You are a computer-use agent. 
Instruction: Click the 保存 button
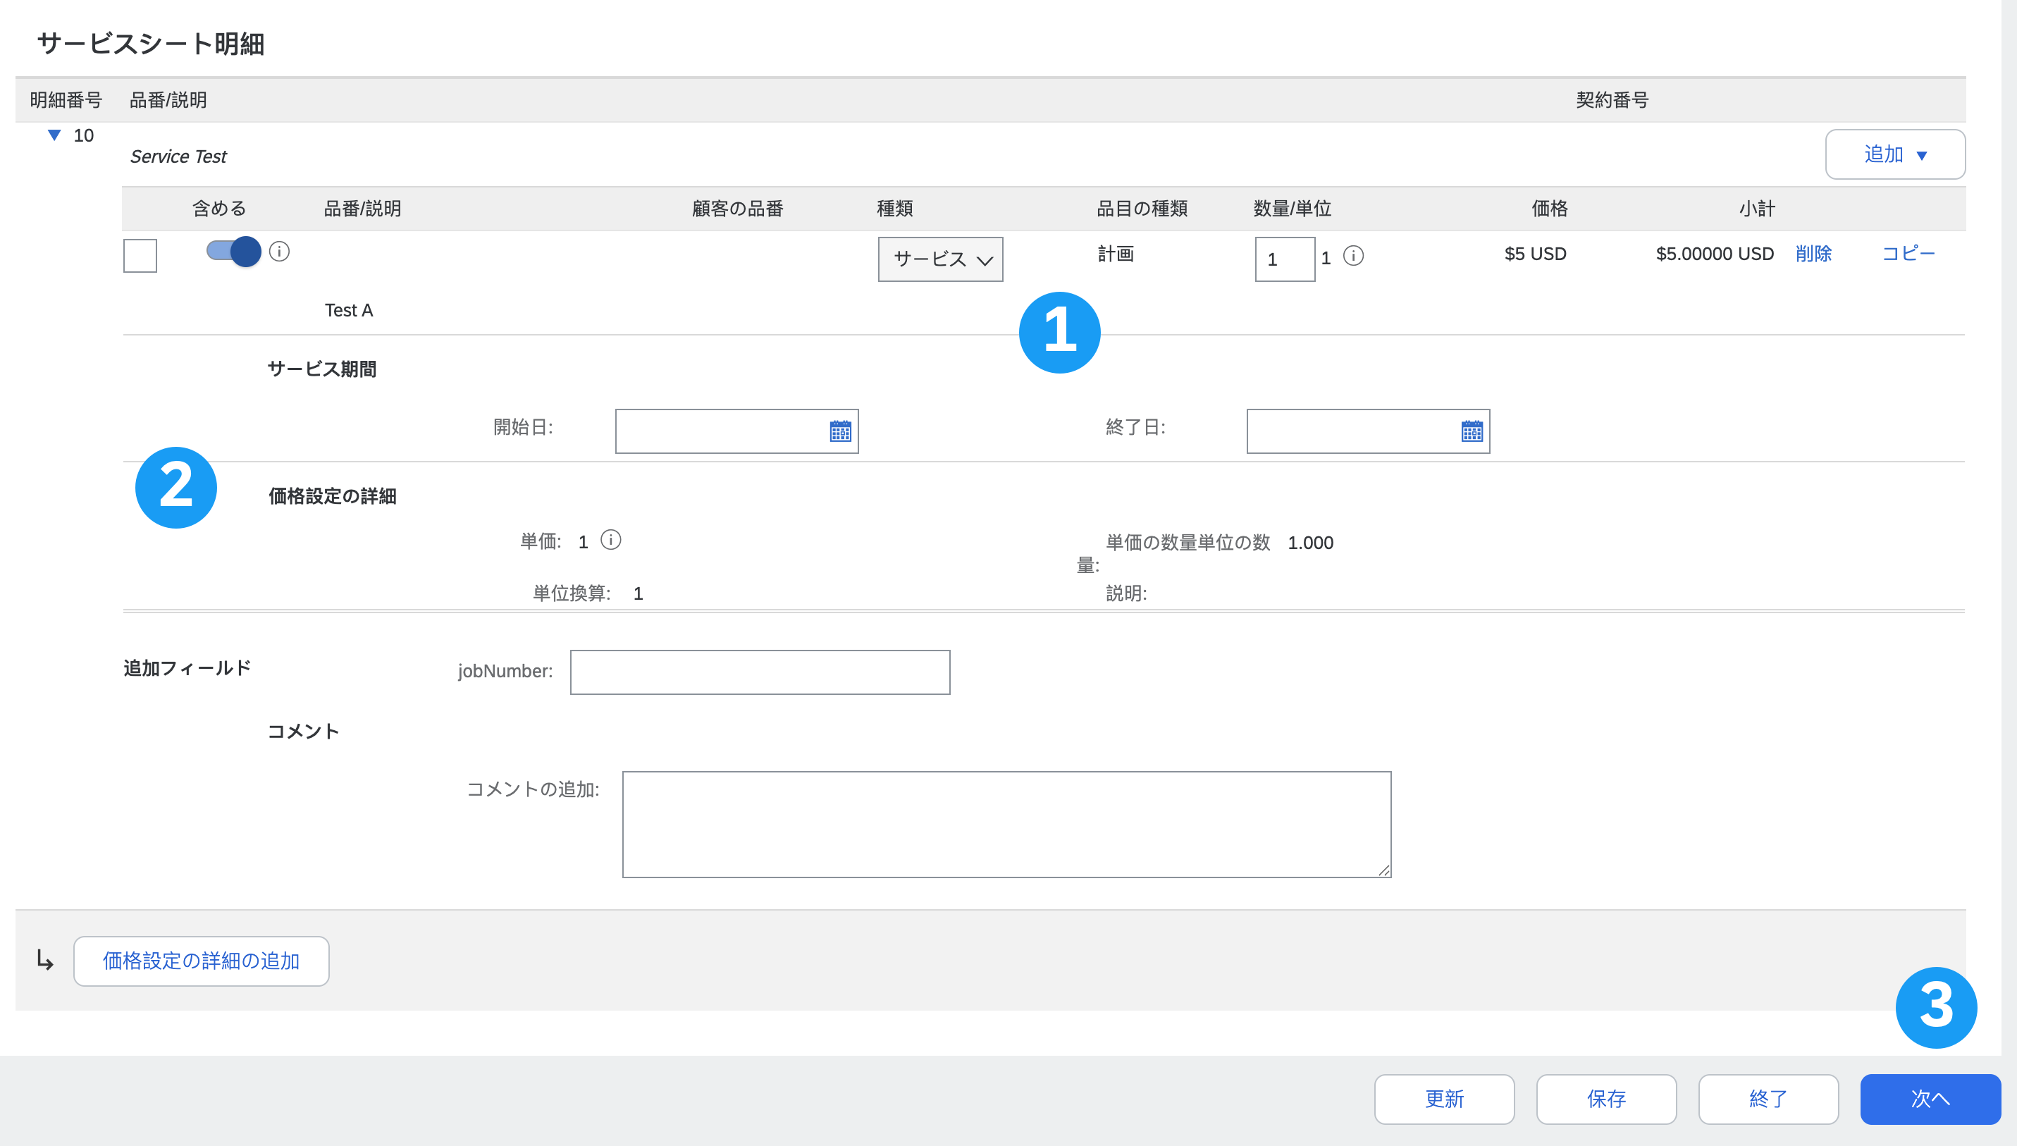pos(1605,1099)
